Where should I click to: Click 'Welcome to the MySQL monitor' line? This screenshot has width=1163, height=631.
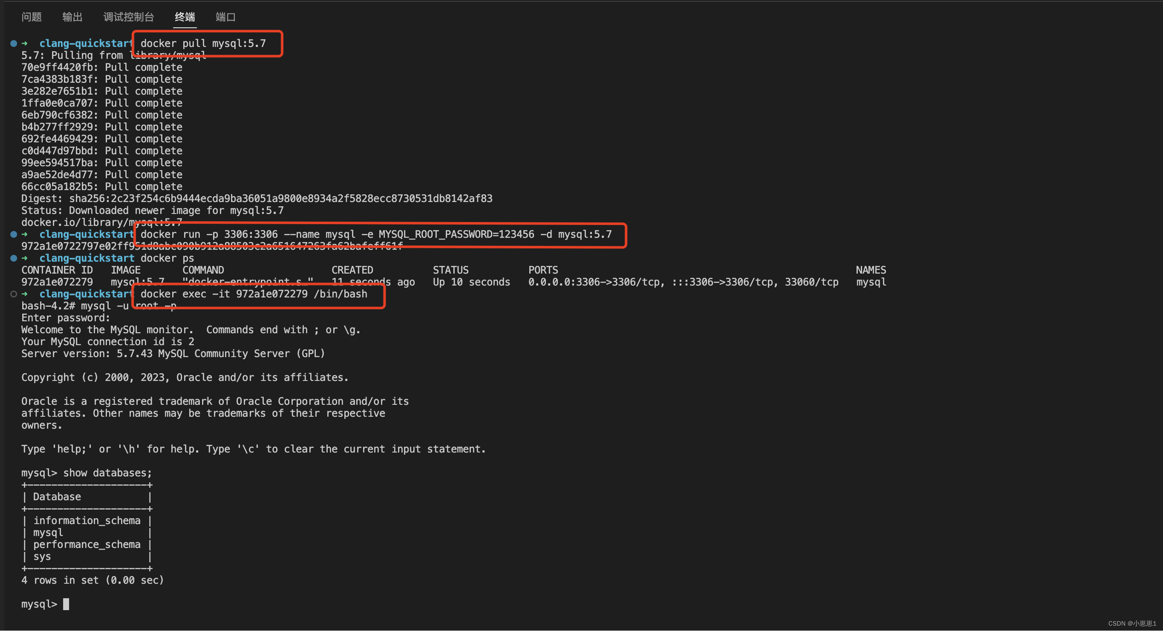coord(191,330)
